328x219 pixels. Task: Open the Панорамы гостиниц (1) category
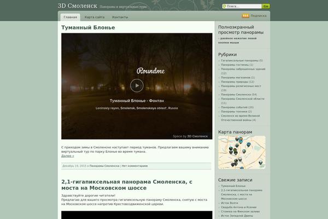pyautogui.click(x=235, y=65)
